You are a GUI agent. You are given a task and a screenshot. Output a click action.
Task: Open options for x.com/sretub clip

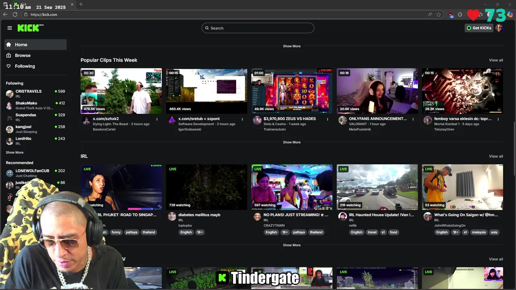click(242, 119)
